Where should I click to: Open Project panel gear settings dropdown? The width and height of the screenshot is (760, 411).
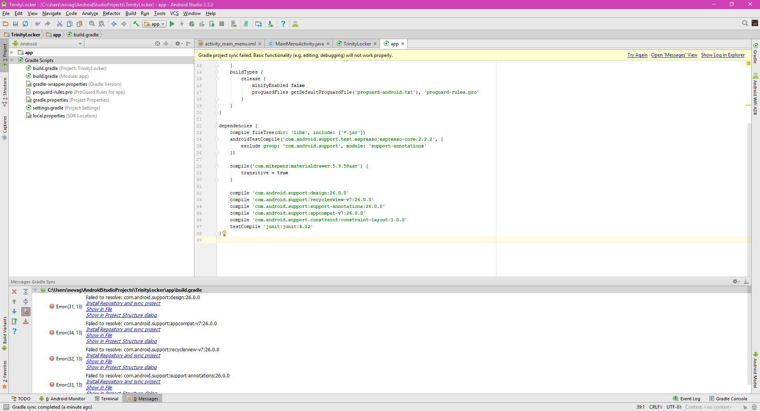(179, 44)
